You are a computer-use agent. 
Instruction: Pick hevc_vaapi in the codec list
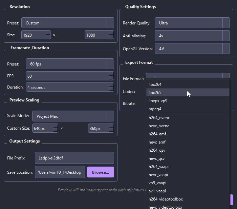(188, 175)
